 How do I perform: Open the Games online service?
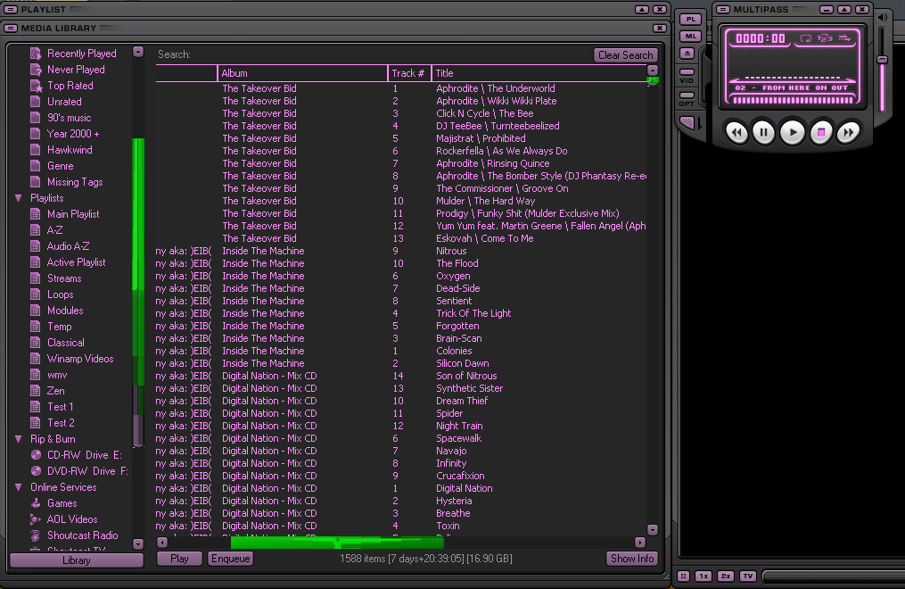pyautogui.click(x=62, y=503)
